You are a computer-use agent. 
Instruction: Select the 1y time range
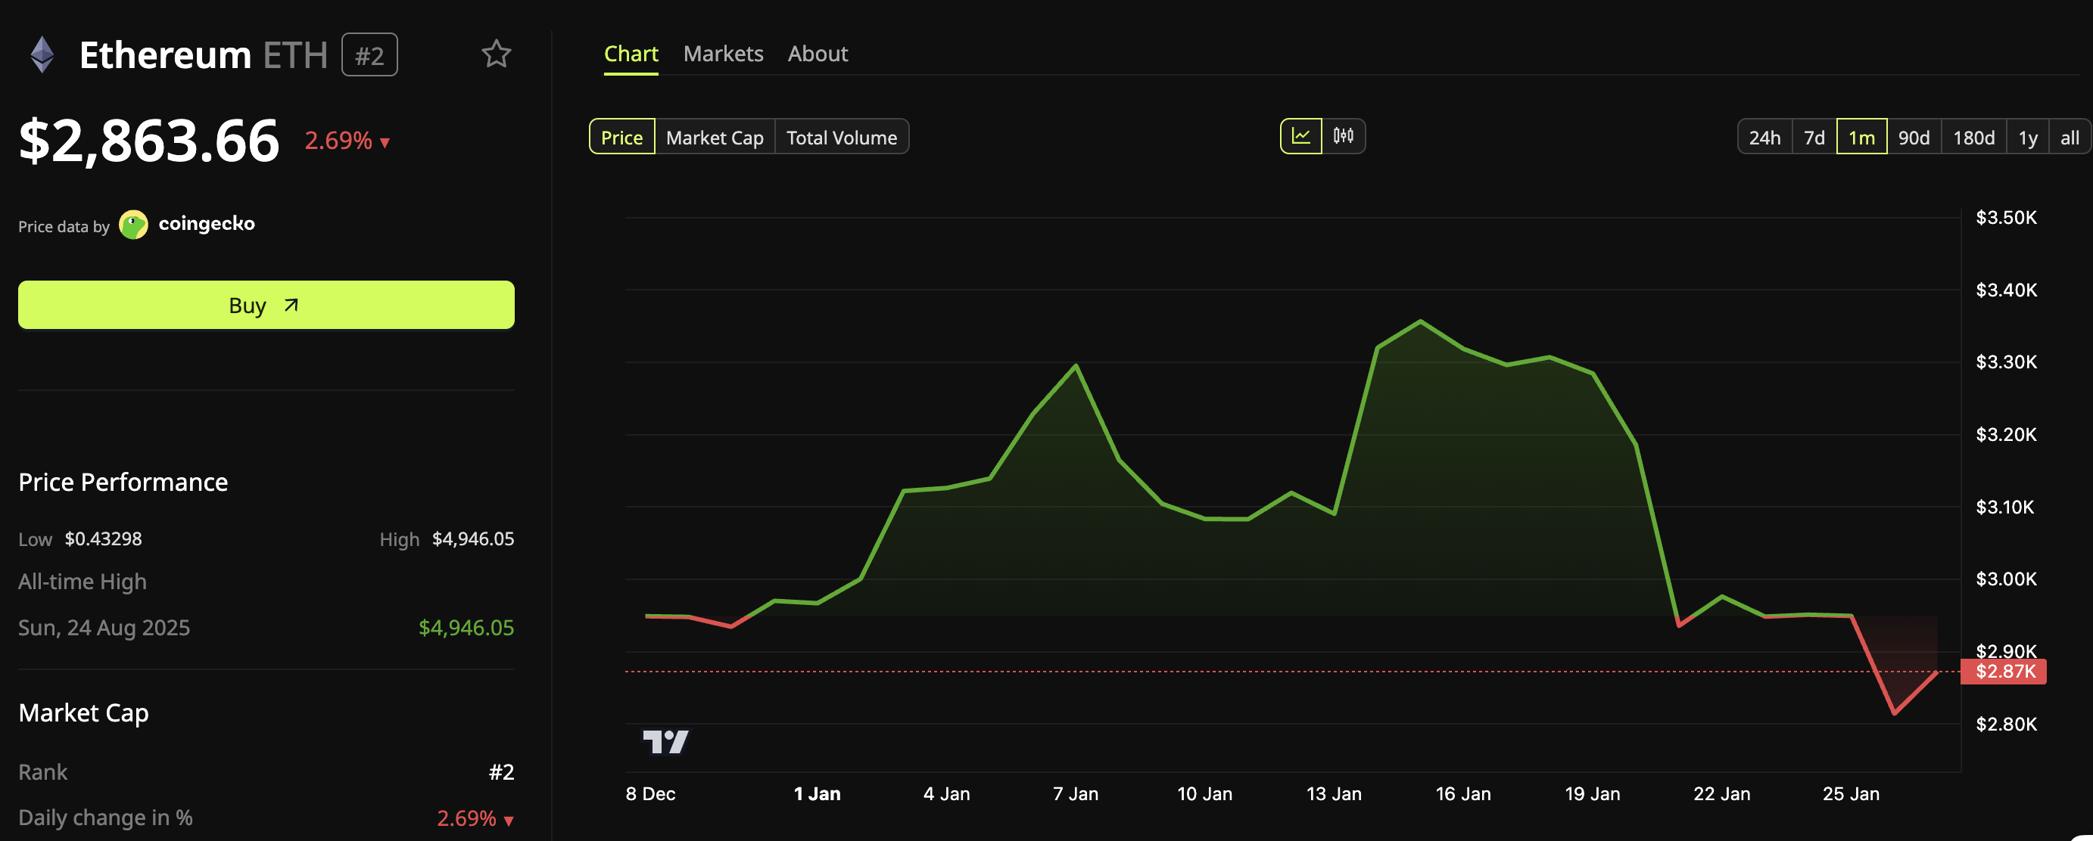pos(2028,136)
